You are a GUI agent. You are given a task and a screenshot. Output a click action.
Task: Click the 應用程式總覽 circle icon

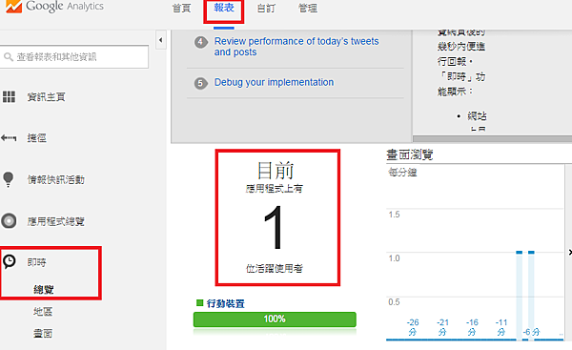click(x=9, y=221)
